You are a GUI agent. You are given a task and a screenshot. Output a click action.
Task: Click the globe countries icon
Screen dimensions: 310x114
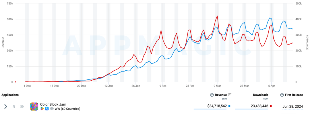pyautogui.click(x=52, y=109)
